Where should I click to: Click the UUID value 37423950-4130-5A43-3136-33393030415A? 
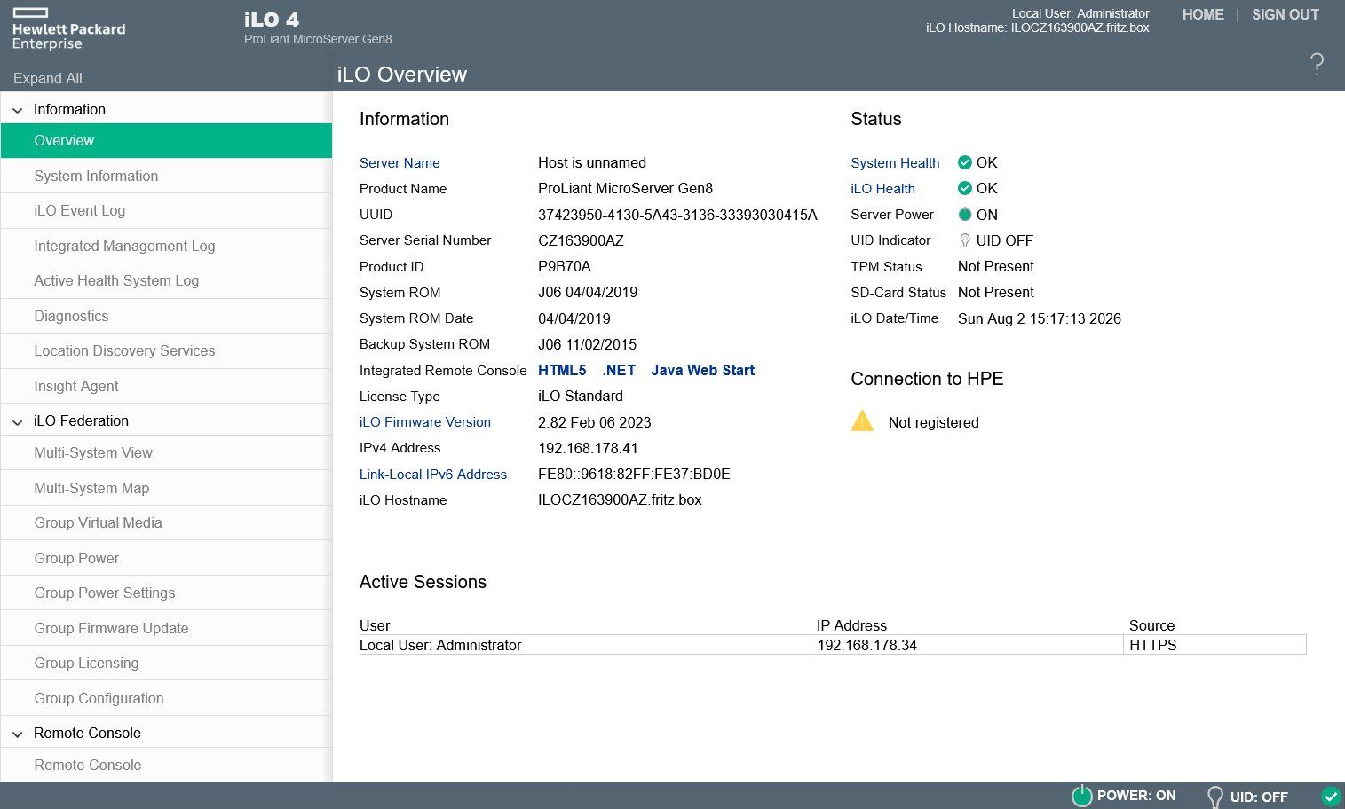pos(677,215)
